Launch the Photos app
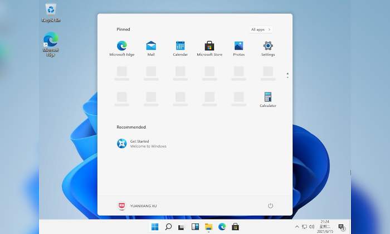Viewport: 390px width, 234px height. click(x=239, y=48)
